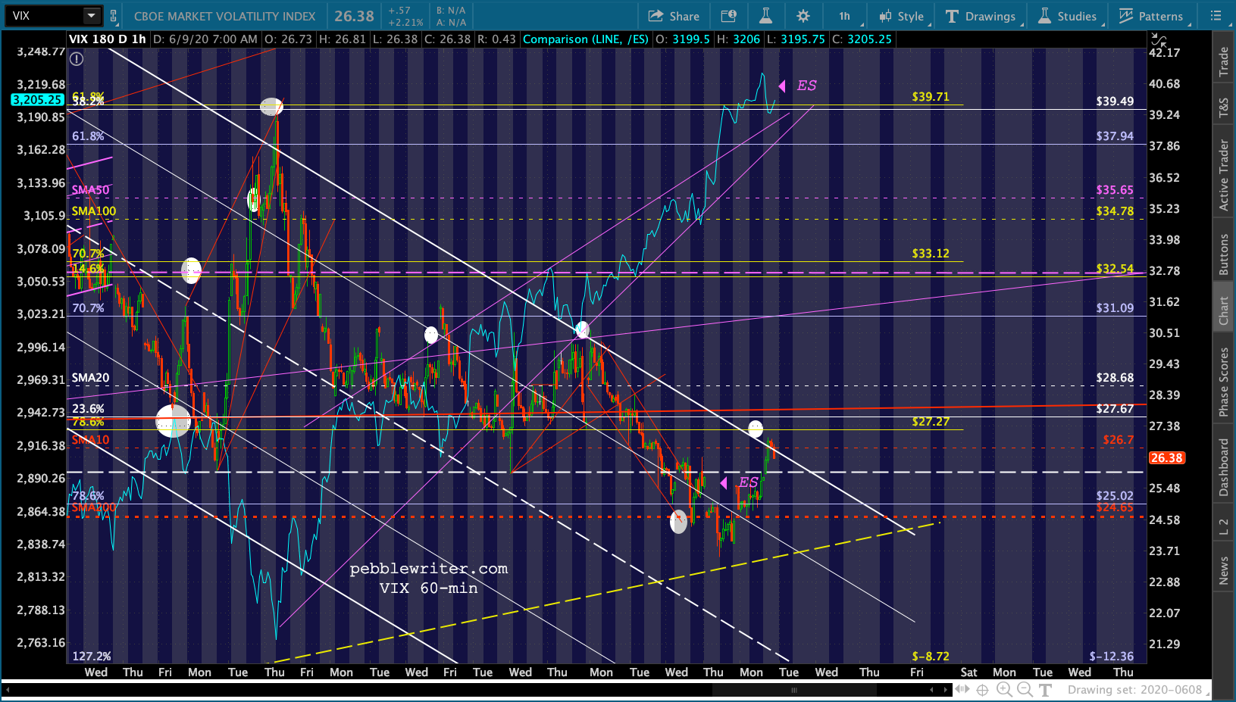Click the $32.54 level label
The width and height of the screenshot is (1236, 702).
point(1115,269)
